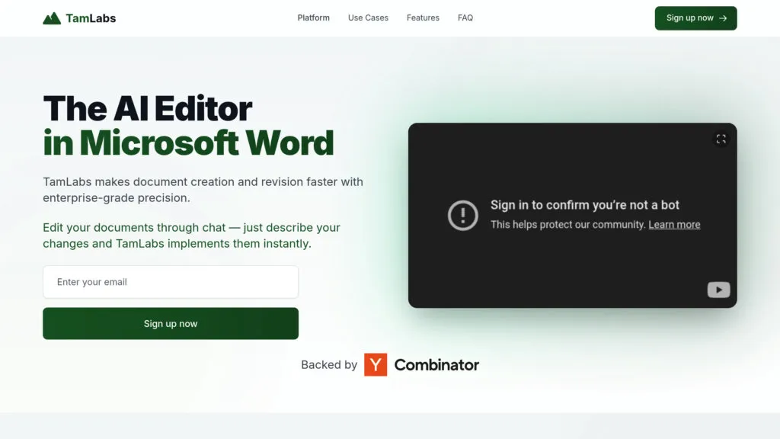
Task: Follow the Learn more link in video
Action: [674, 225]
